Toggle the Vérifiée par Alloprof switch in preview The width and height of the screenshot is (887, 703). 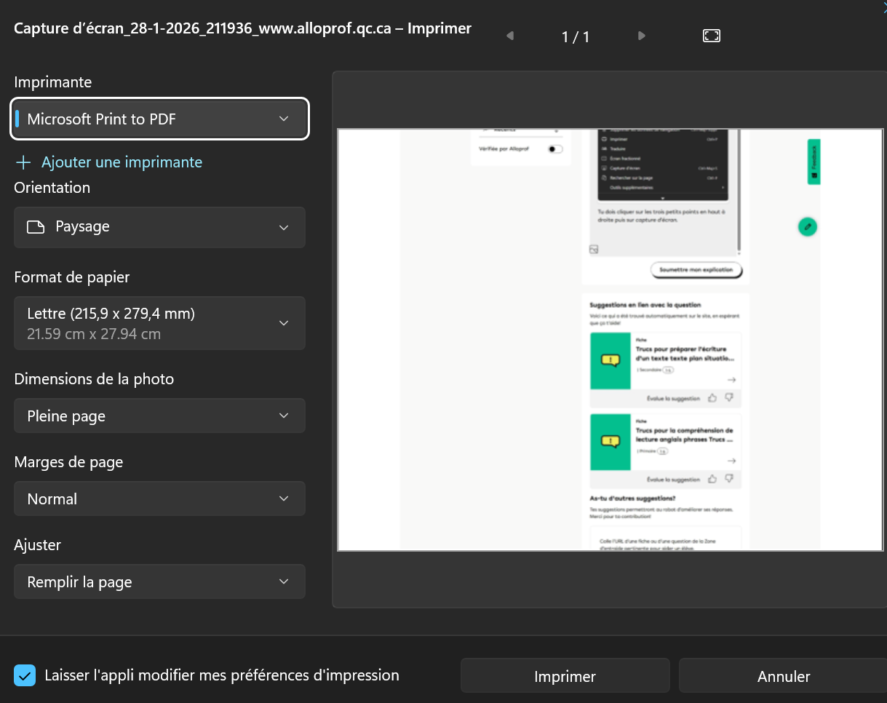coord(555,148)
